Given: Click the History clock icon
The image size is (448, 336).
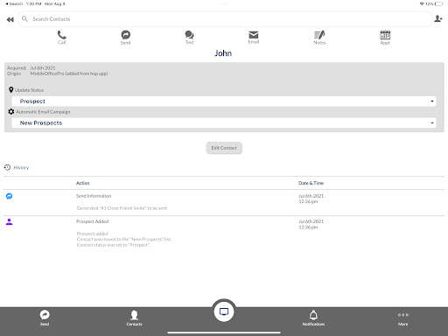Looking at the screenshot, I should 8,167.
